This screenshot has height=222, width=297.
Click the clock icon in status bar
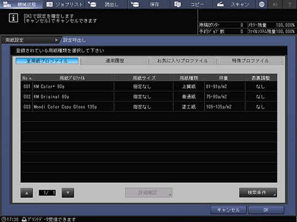[4, 219]
